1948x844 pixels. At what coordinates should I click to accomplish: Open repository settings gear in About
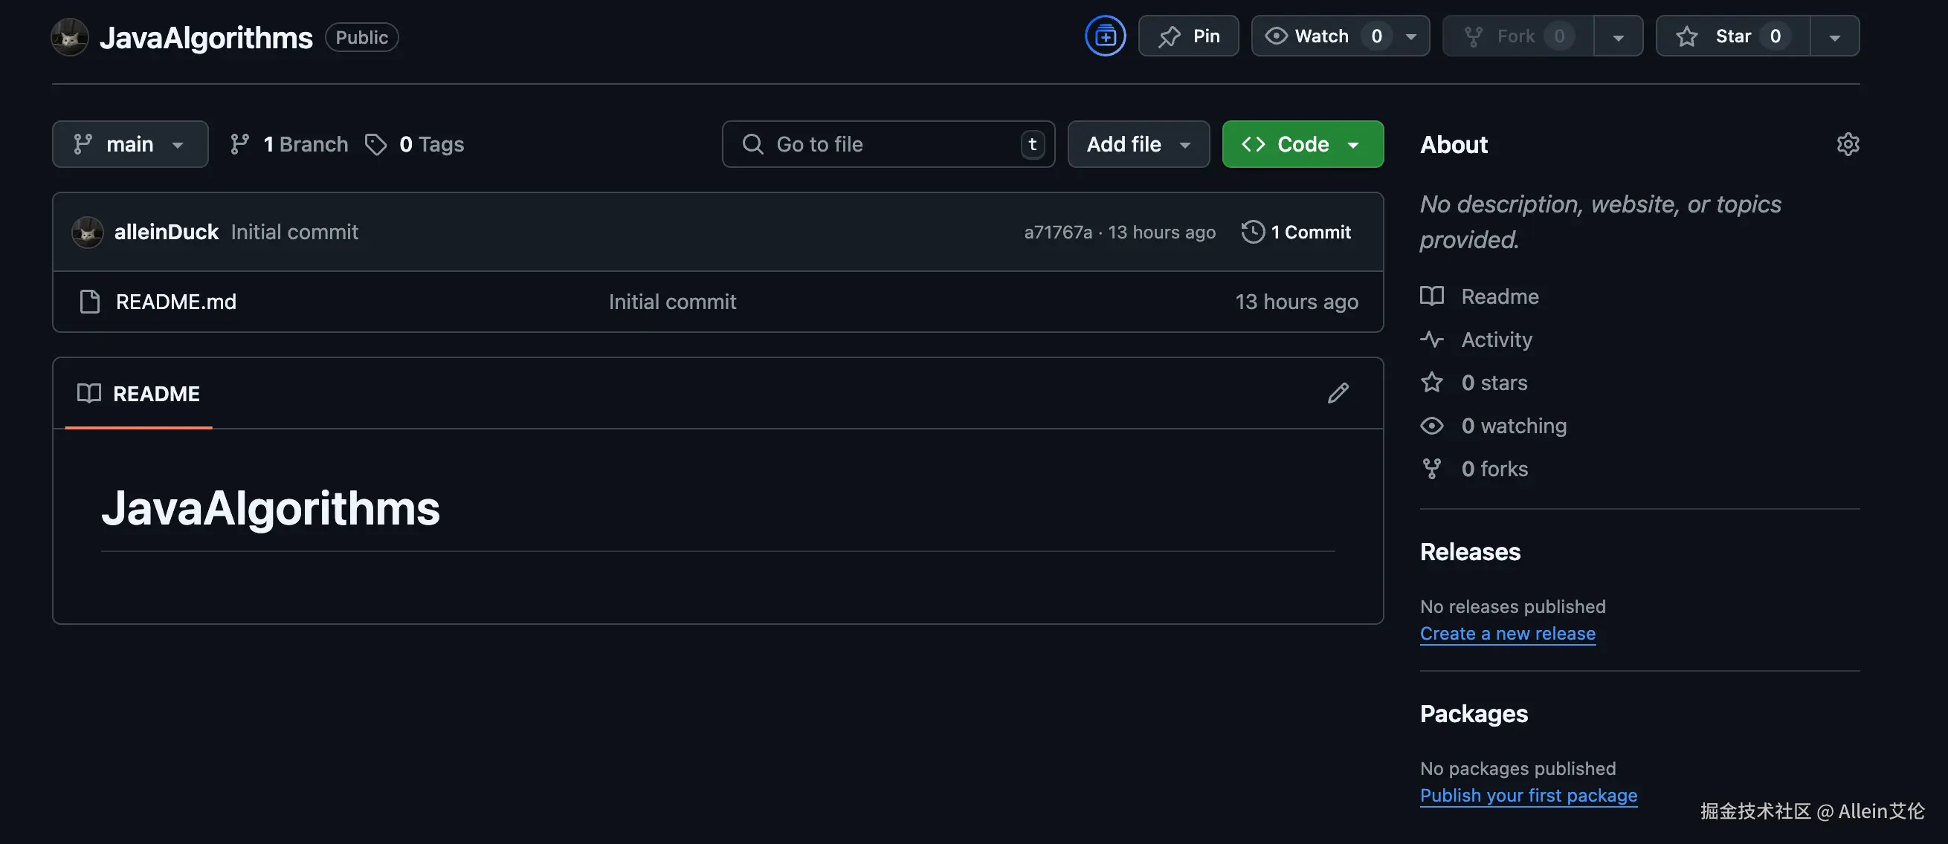point(1848,144)
